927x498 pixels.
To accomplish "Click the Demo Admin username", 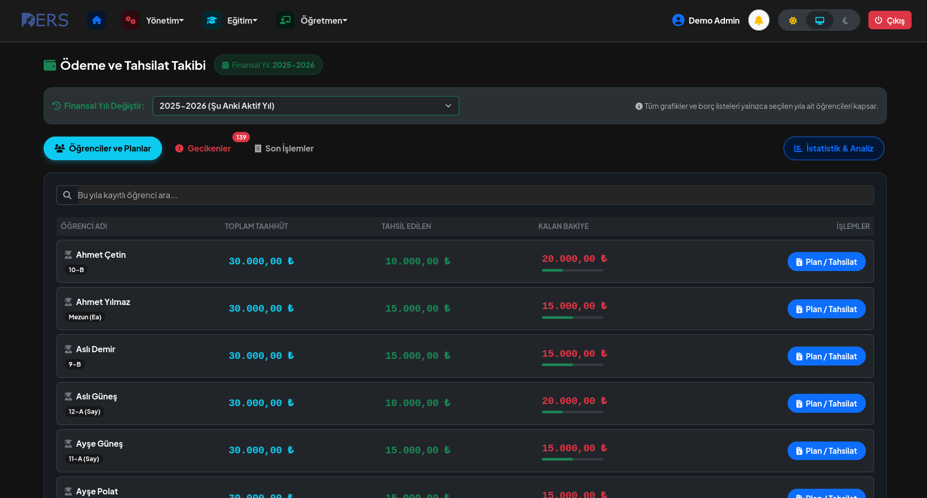I will pos(714,21).
